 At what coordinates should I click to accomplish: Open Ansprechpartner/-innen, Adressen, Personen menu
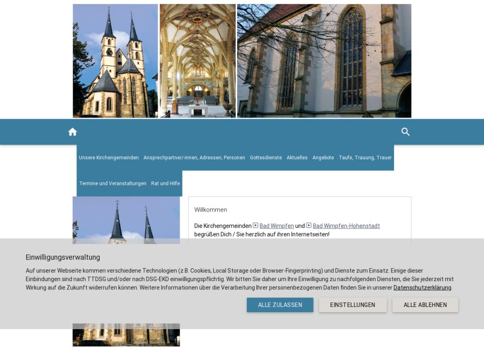[x=194, y=158]
